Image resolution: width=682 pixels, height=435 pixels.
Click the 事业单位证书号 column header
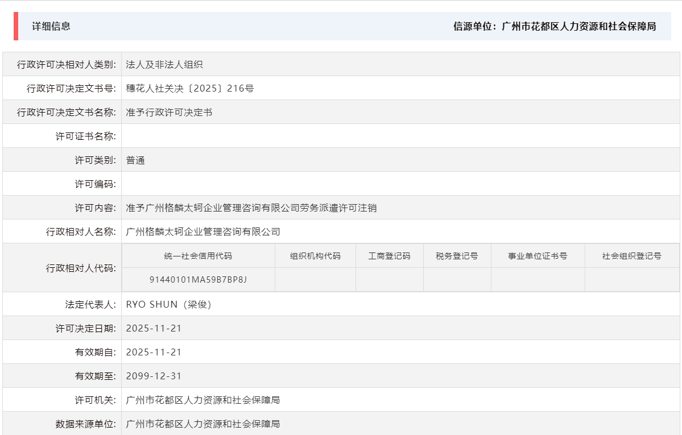tap(537, 255)
